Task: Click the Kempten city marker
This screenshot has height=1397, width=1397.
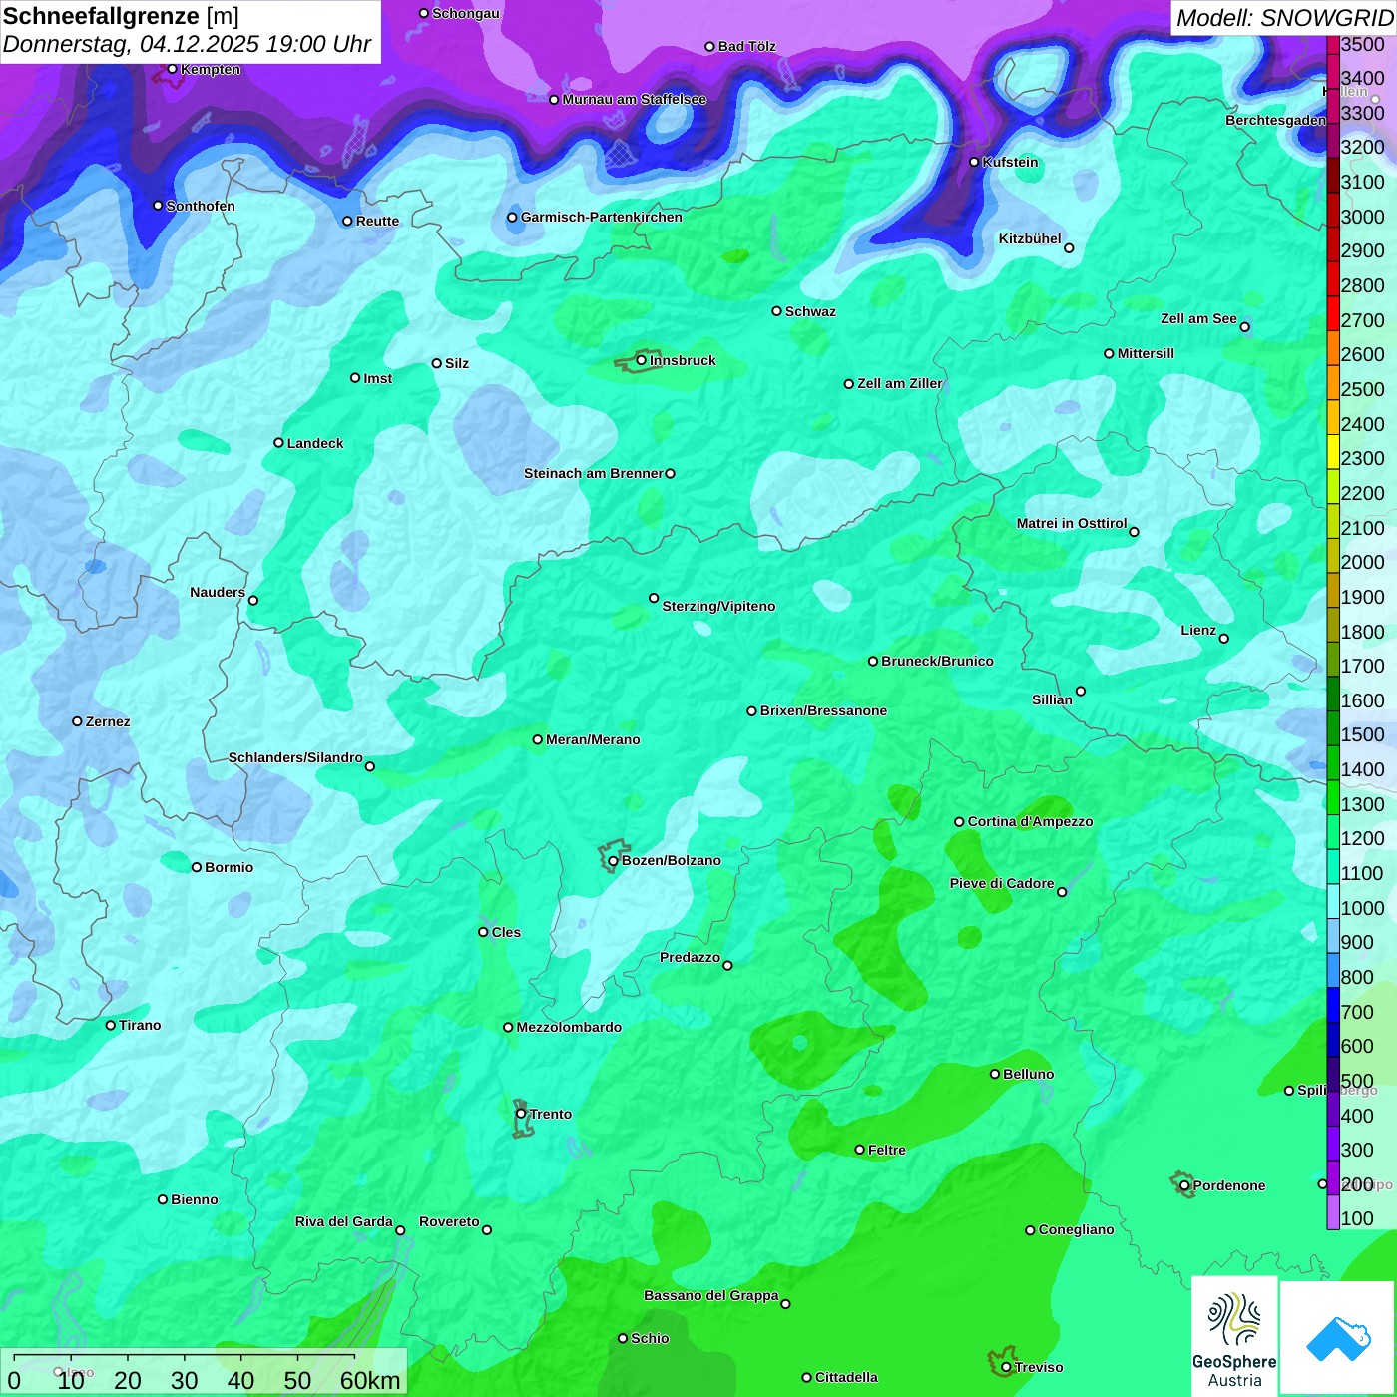Action: point(172,69)
